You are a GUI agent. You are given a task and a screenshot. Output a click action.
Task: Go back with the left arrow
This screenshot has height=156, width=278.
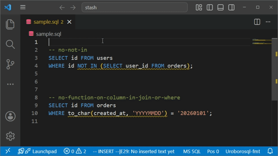click(x=62, y=7)
